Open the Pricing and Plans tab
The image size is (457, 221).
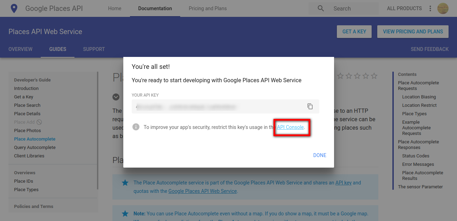click(208, 8)
